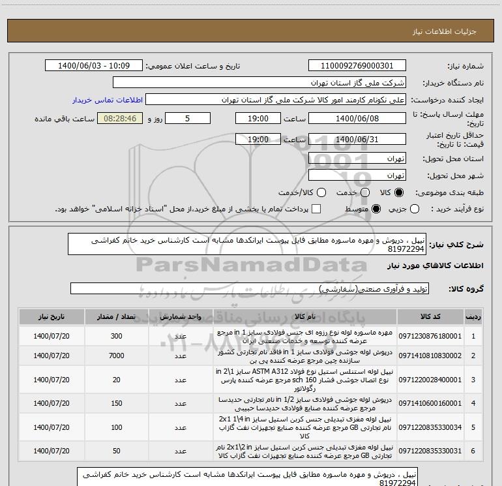
Task: Click the نام کالا column header
Action: 305,316
